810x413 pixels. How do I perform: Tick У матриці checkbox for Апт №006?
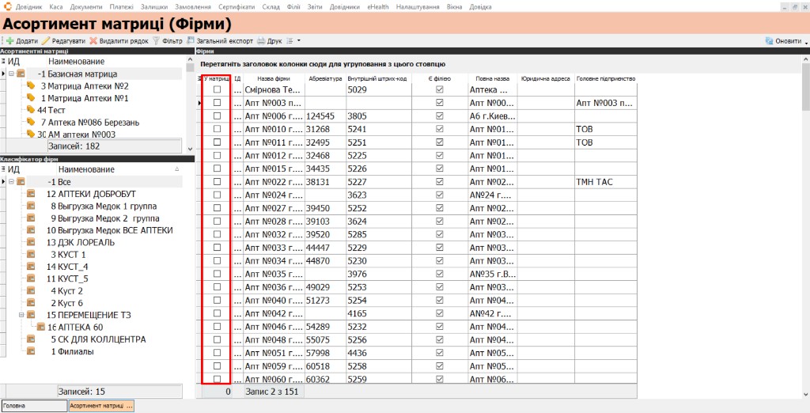coord(217,116)
